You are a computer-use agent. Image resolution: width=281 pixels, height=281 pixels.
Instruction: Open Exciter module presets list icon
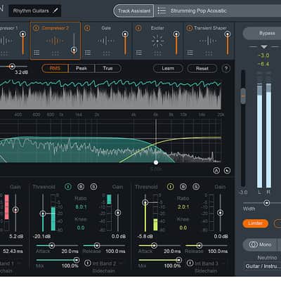[x=139, y=53]
